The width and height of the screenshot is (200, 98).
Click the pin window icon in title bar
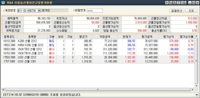(x=167, y=3)
